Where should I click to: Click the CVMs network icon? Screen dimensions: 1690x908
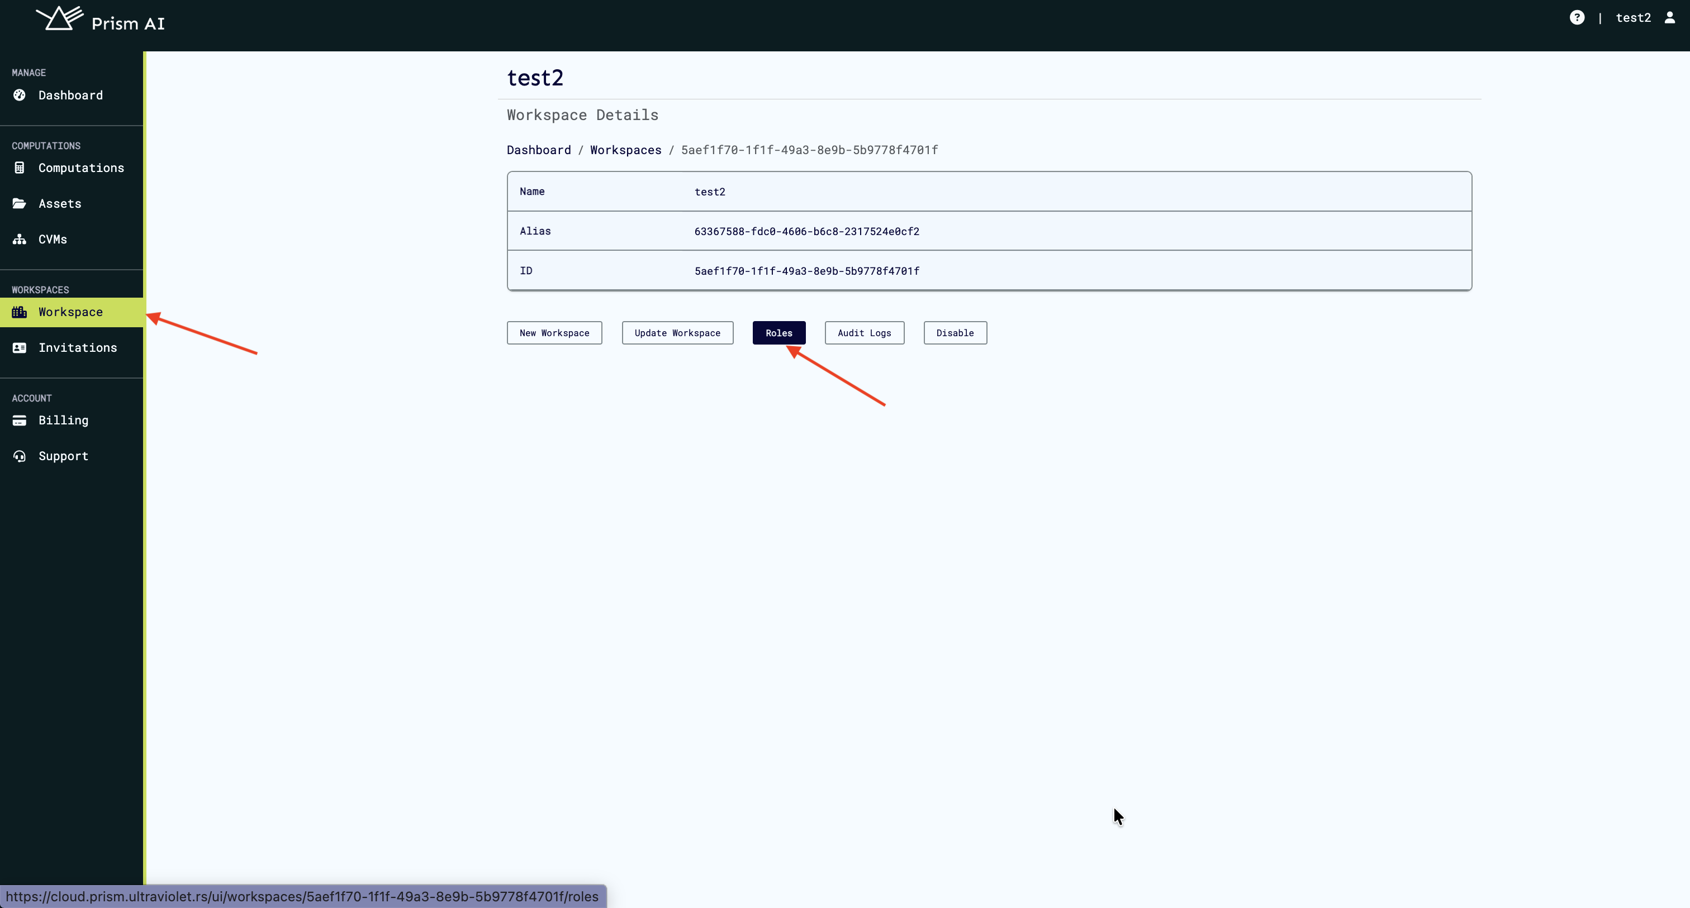[x=20, y=240]
